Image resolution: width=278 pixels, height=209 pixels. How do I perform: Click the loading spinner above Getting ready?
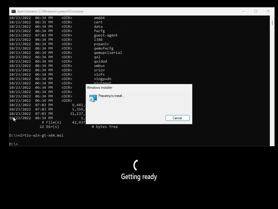136,165
